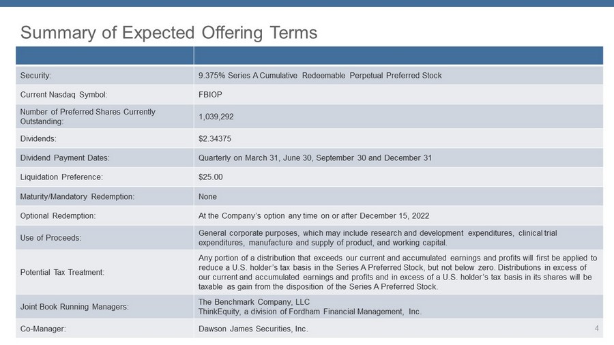Image resolution: width=614 pixels, height=345 pixels.
Task: Select the 'Liquidation Preference:' label
Action: coord(61,177)
